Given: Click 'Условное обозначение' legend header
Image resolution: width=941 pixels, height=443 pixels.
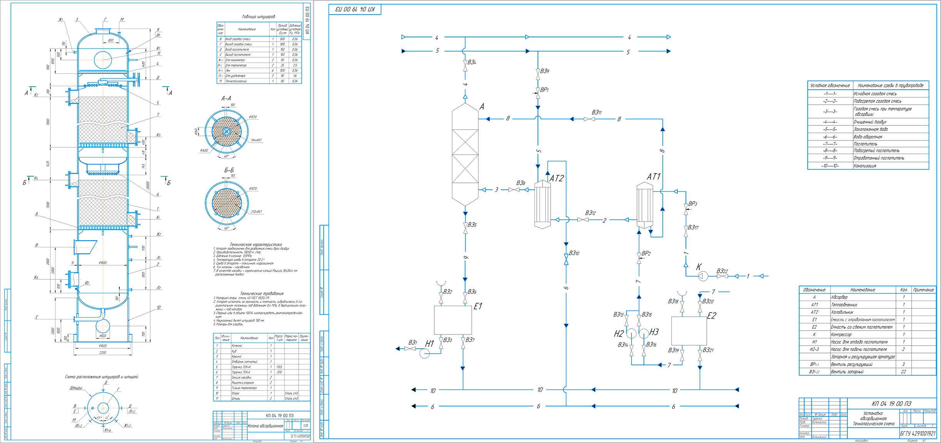Looking at the screenshot, I should [830, 85].
